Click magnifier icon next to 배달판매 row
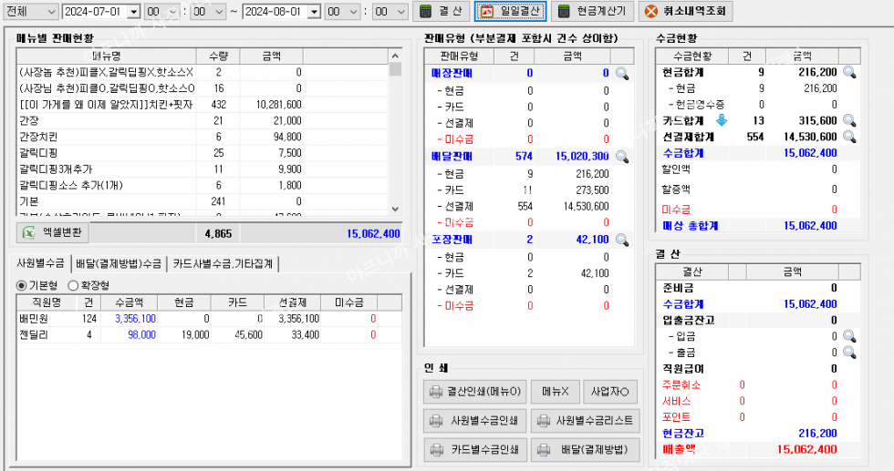 (x=622, y=157)
